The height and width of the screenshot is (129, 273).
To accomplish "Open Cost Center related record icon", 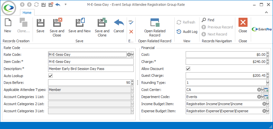I will [266, 90].
